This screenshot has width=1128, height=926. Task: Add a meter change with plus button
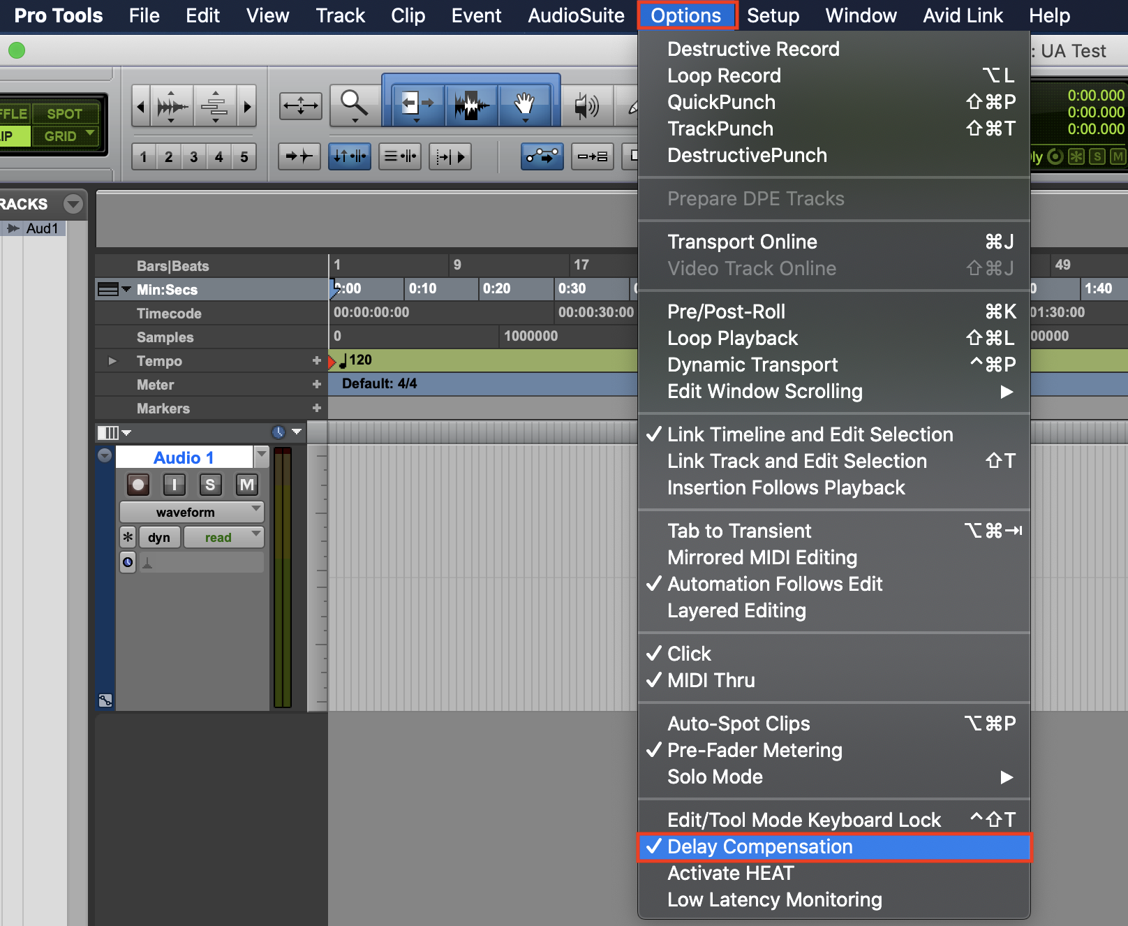(317, 385)
